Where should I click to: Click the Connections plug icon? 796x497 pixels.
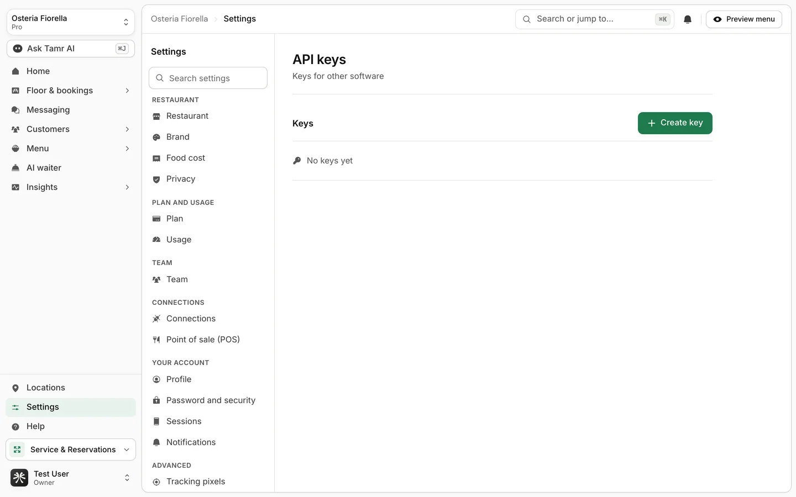(156, 319)
